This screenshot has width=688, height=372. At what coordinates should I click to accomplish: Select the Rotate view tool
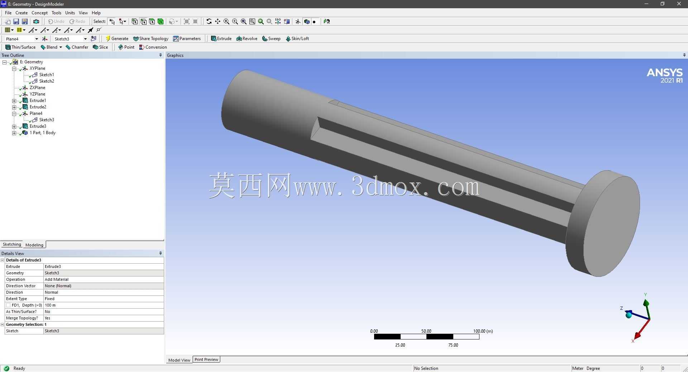pyautogui.click(x=209, y=21)
